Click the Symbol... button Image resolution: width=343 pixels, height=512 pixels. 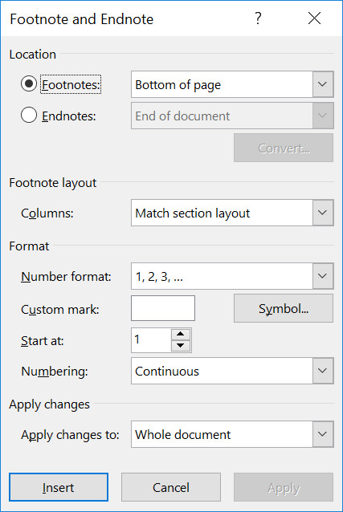pyautogui.click(x=284, y=308)
